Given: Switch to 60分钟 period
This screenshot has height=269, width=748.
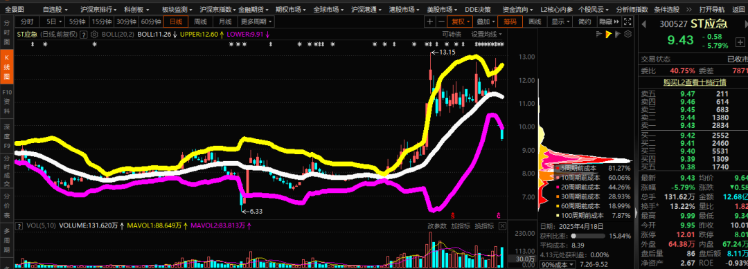Looking at the screenshot, I should pos(151,21).
